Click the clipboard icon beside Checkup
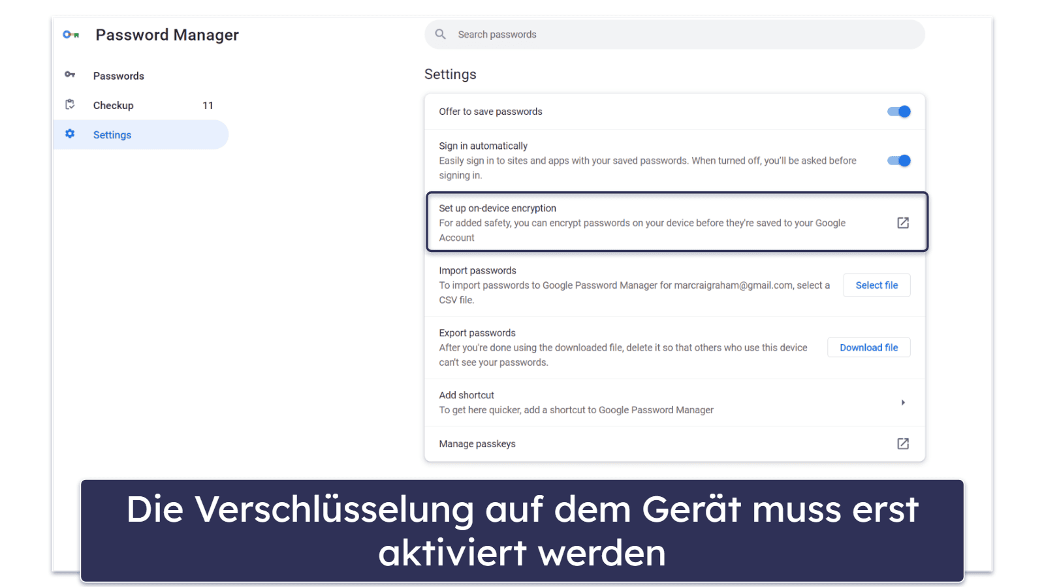 pos(70,104)
